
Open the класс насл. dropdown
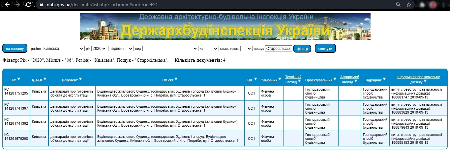click(x=246, y=49)
